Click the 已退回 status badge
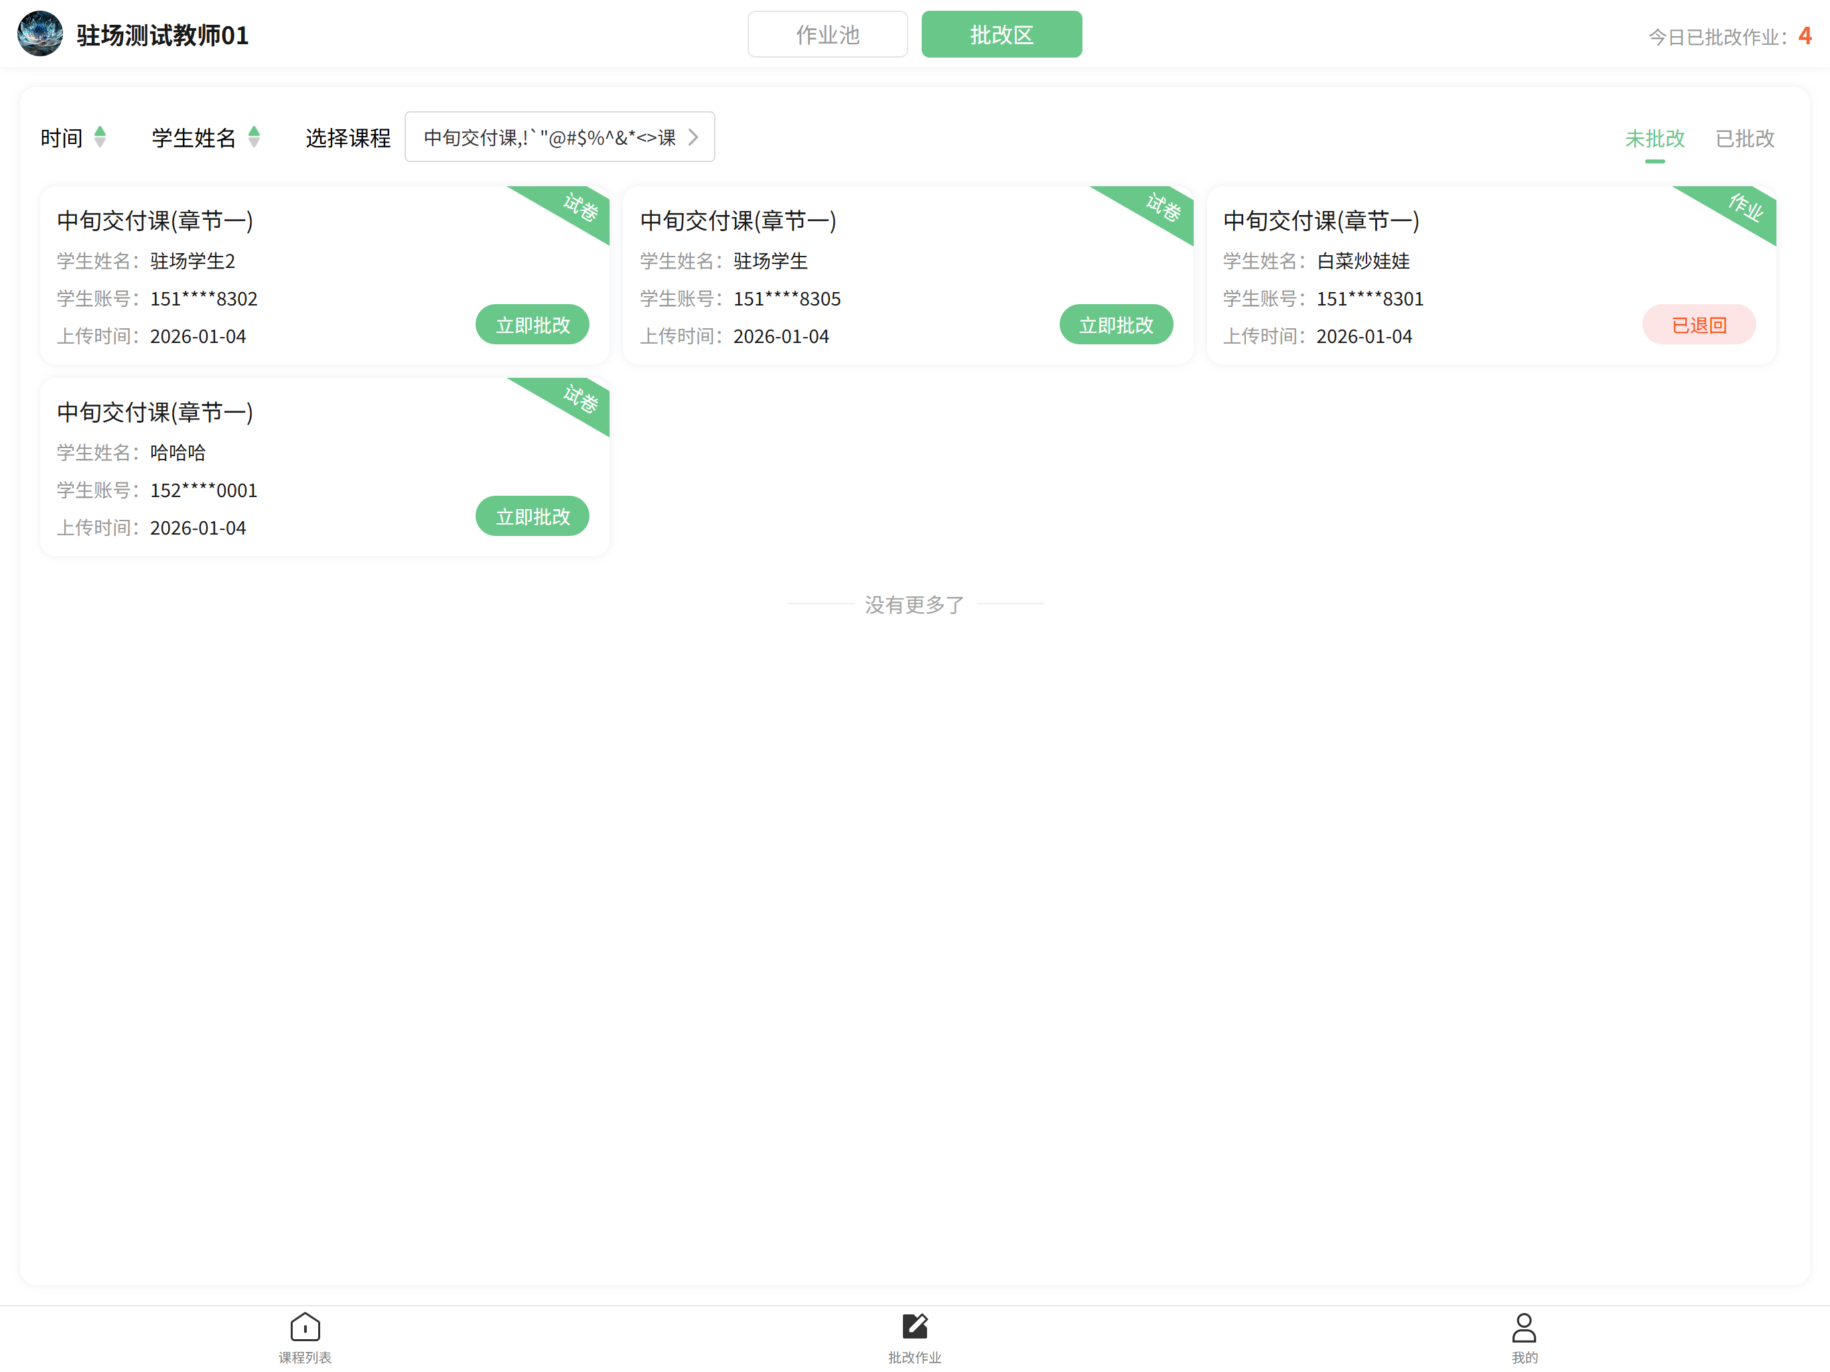 coord(1699,325)
